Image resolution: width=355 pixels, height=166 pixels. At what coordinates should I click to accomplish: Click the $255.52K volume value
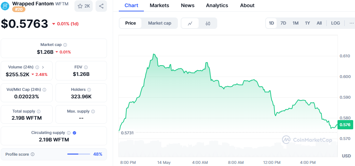[x=18, y=74]
